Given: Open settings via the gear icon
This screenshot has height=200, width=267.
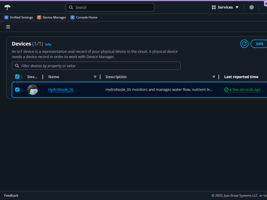Looking at the screenshot, I should (251, 7).
